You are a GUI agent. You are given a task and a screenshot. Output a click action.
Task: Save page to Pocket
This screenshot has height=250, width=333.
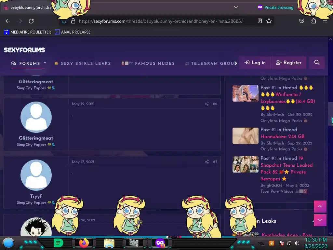(302, 21)
